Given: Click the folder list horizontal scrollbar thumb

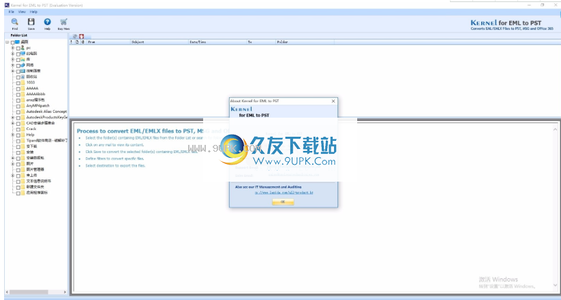Looking at the screenshot, I should tap(29, 292).
